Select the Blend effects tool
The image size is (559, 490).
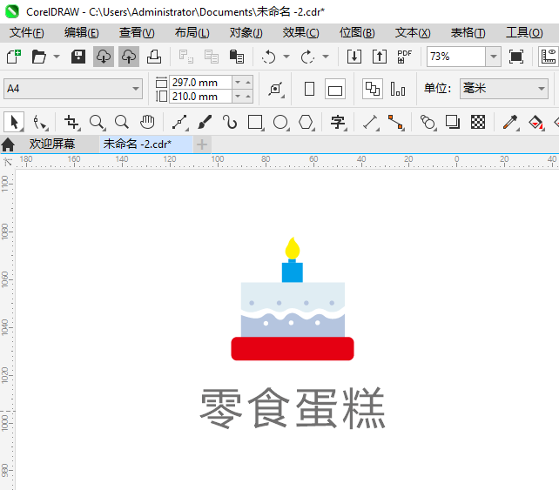(x=428, y=123)
